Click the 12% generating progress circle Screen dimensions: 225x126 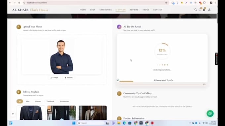(x=162, y=51)
